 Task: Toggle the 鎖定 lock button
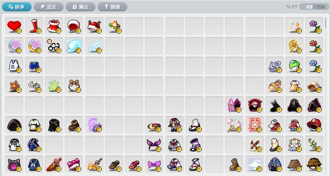tap(81, 7)
